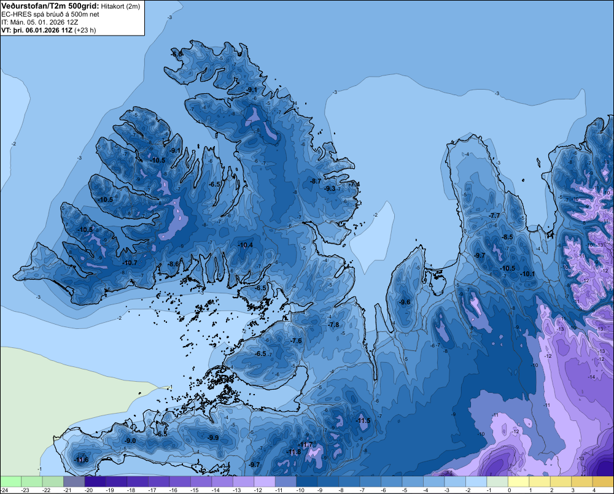
Task: Click the -7.7 temperature label
Action: click(x=494, y=215)
